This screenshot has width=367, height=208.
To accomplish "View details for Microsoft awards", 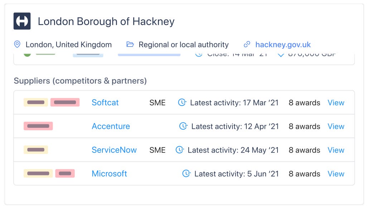I will pos(336,174).
